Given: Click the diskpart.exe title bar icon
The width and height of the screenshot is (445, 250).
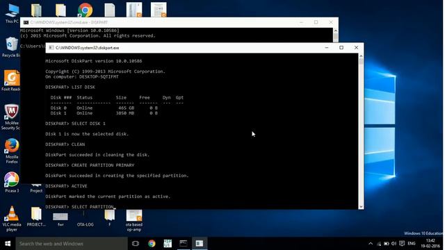Looking at the screenshot, I should tap(51, 48).
